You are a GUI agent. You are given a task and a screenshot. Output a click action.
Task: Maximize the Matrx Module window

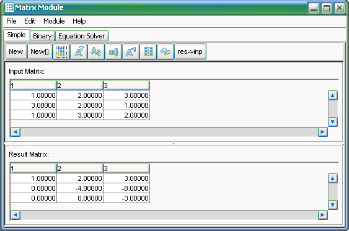327,8
